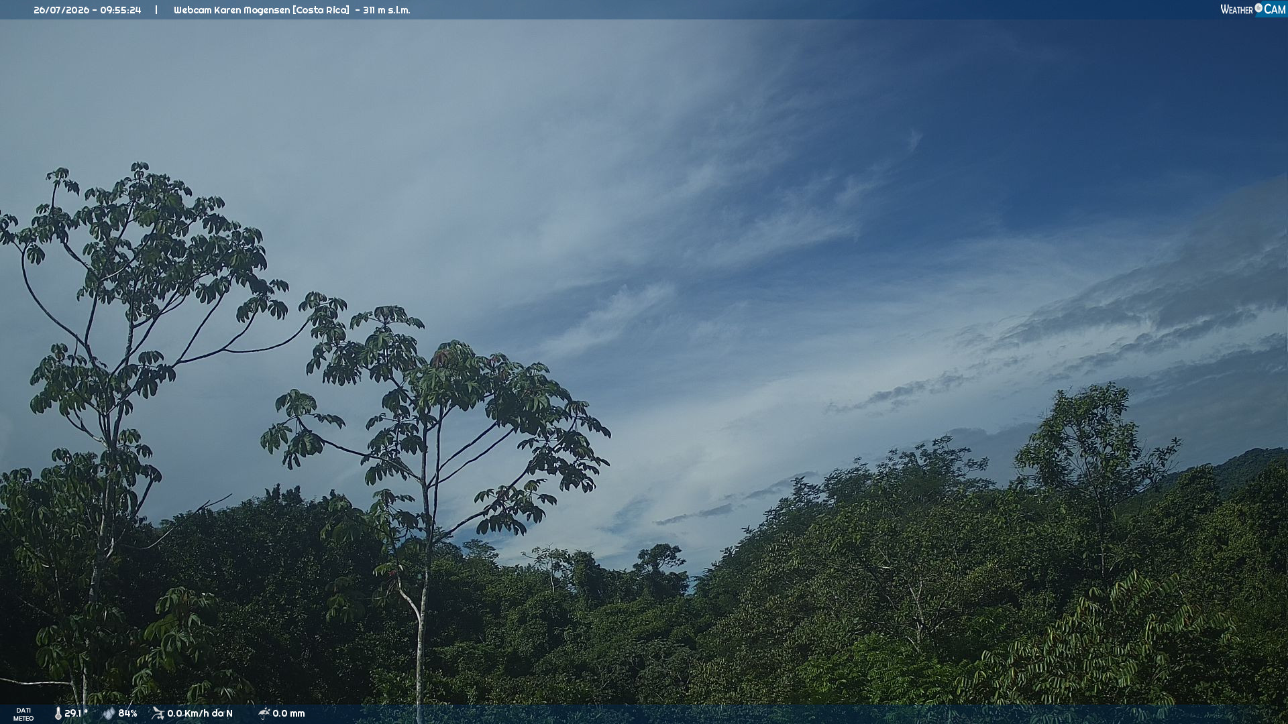Select the title "Webcam Karen Mogensen [Costa Rica]"
Viewport: 1288px width, 724px height.
(x=262, y=10)
